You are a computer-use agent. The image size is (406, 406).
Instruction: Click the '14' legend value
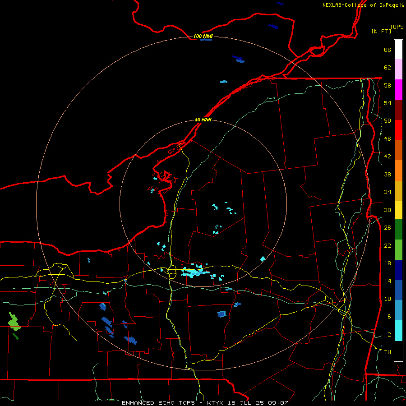(x=388, y=281)
